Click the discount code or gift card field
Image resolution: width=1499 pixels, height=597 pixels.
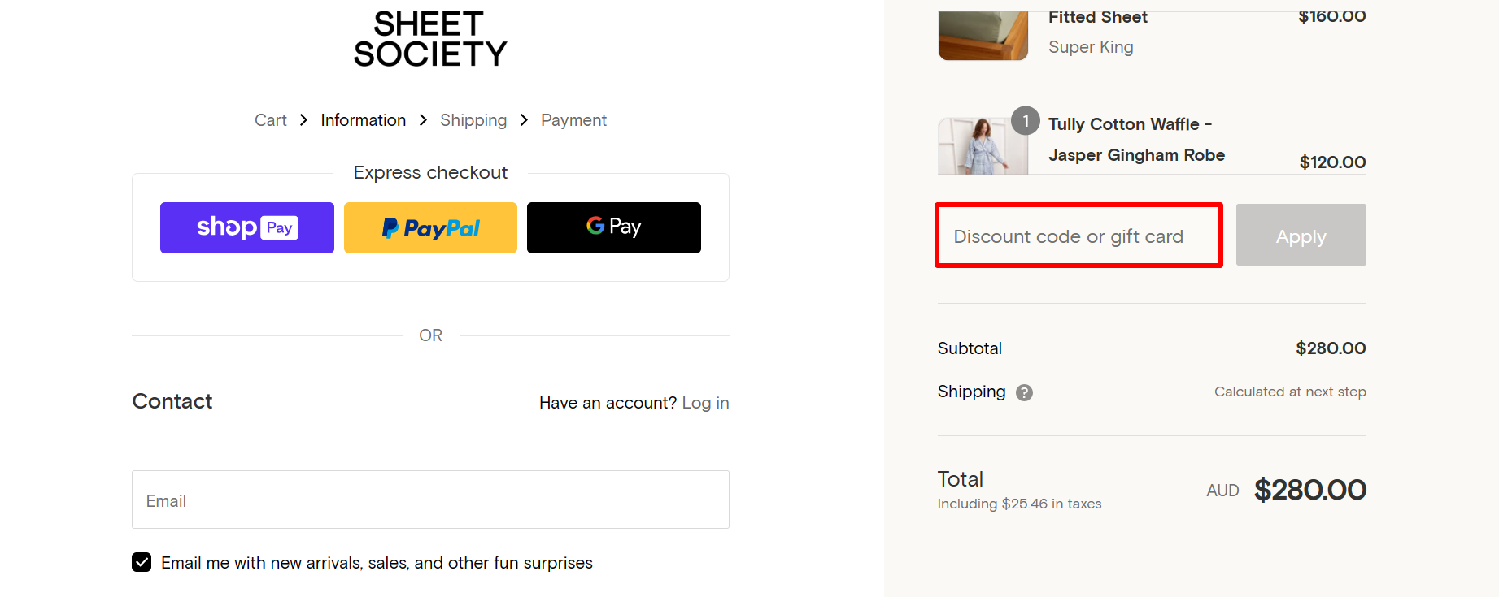[x=1078, y=236]
